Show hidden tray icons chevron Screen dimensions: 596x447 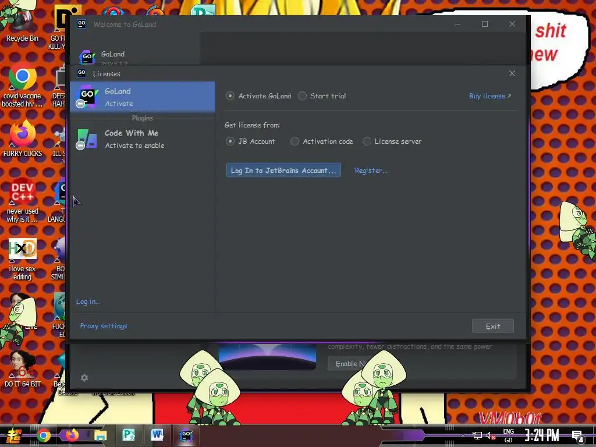coord(463,435)
